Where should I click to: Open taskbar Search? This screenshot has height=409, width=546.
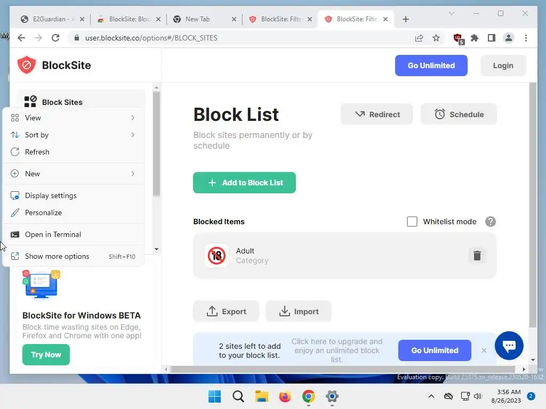pos(238,396)
